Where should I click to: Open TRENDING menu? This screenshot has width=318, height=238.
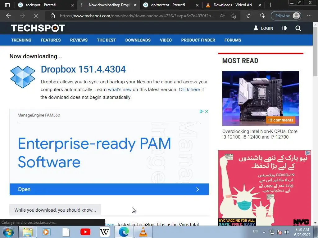pos(21,40)
